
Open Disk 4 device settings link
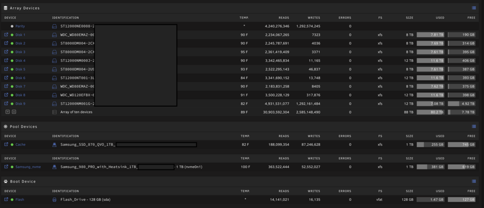point(20,61)
